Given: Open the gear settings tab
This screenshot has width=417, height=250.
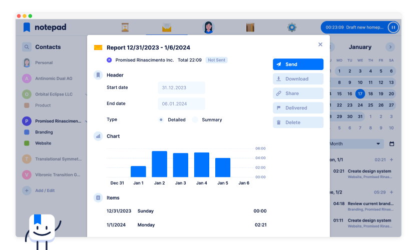Looking at the screenshot, I should pyautogui.click(x=292, y=27).
